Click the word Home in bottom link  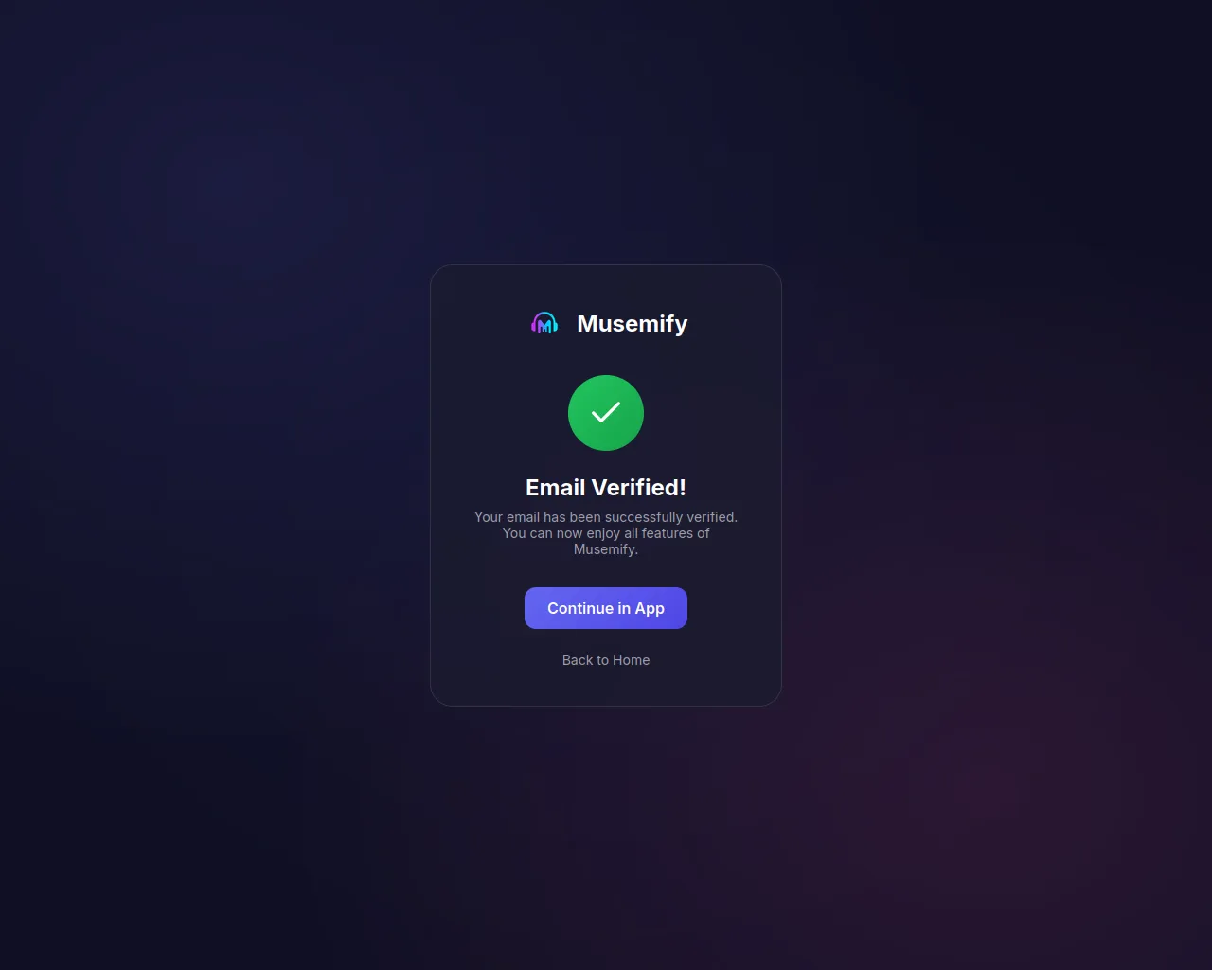pos(631,660)
